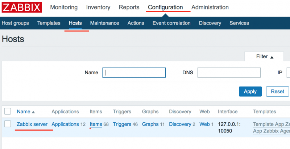
Task: Tick the Zabbix server row checkbox
Action: point(8,124)
